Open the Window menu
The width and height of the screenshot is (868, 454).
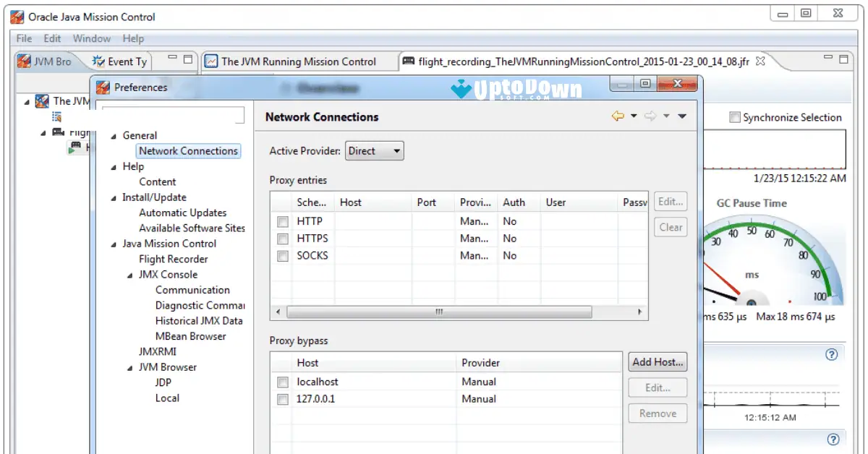[91, 38]
